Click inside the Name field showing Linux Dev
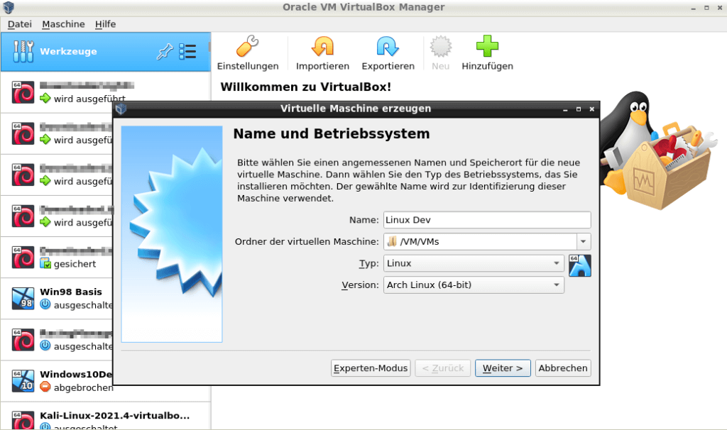This screenshot has height=430, width=727. 486,220
